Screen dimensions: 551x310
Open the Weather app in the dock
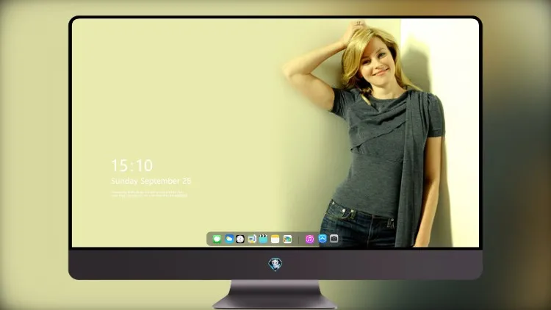[229, 239]
